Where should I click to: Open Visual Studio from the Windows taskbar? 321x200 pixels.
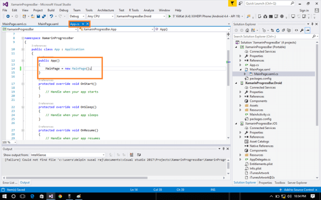point(50,196)
